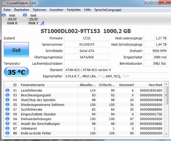Screen dimensions: 171x141
Task: Click the S.M.A.R.T. list scrollbar down arrow
Action: pyautogui.click(x=166, y=134)
